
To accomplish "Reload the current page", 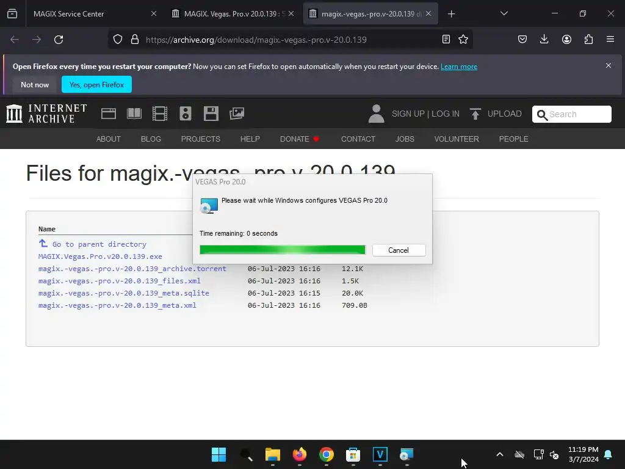I will pos(59,40).
